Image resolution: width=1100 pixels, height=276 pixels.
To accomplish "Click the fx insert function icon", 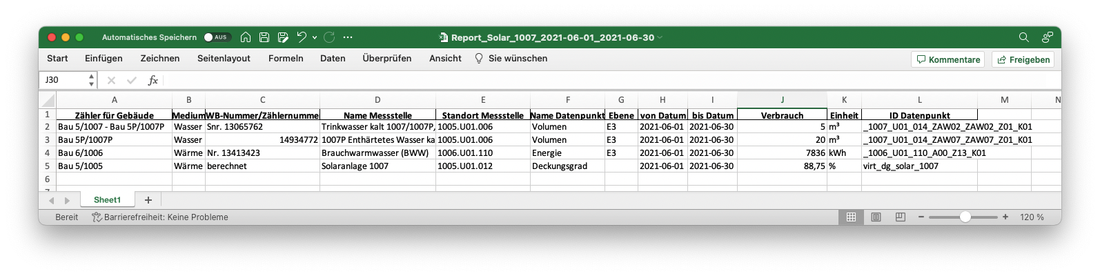I will [x=153, y=80].
